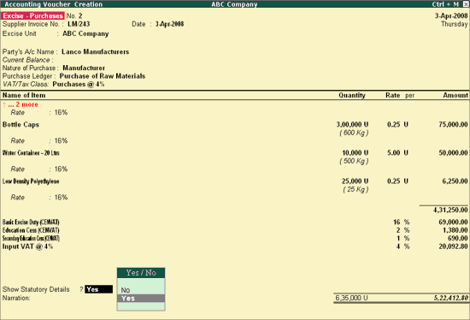Click grand total 5,22,412.80

(x=450, y=298)
